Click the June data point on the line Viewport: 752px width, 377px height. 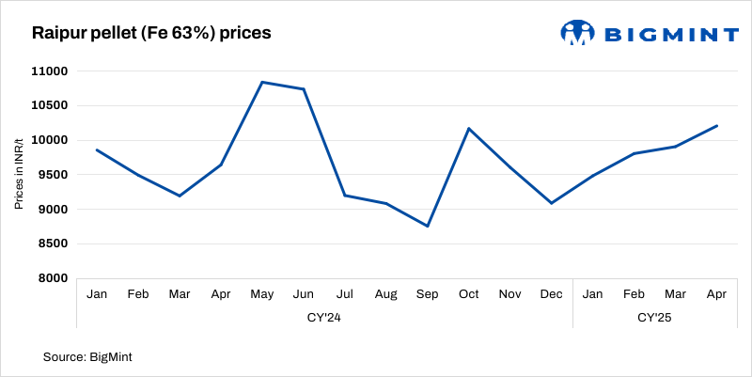(x=304, y=89)
